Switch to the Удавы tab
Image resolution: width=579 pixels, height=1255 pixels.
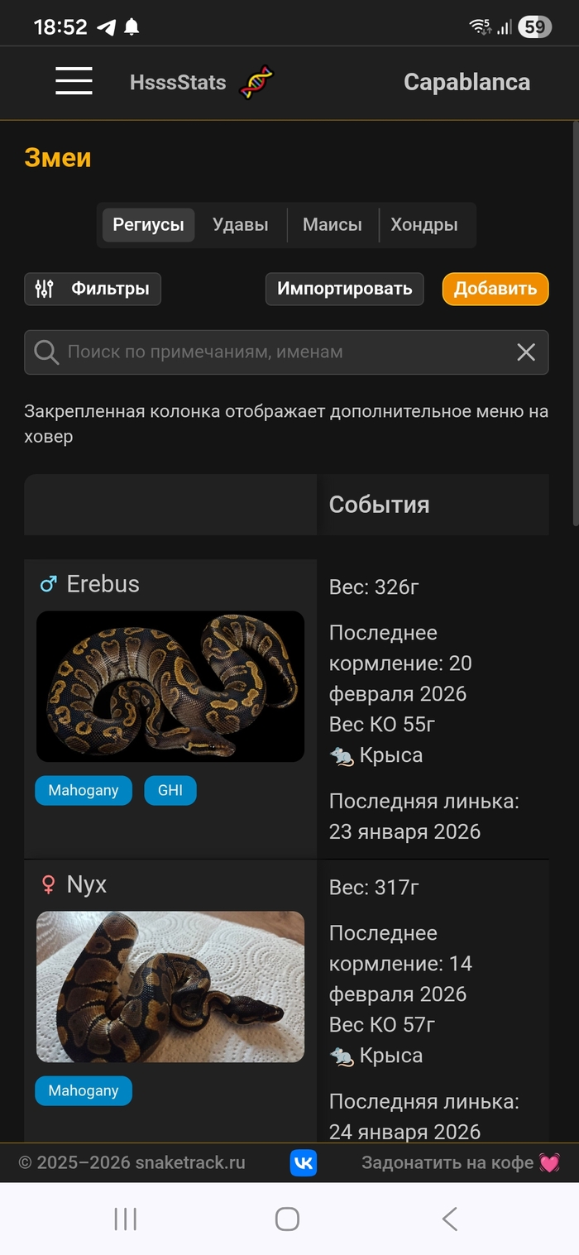tap(240, 225)
